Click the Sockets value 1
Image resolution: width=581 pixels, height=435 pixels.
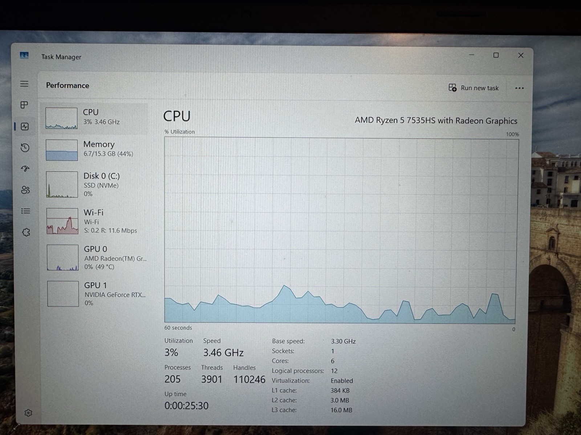(333, 351)
